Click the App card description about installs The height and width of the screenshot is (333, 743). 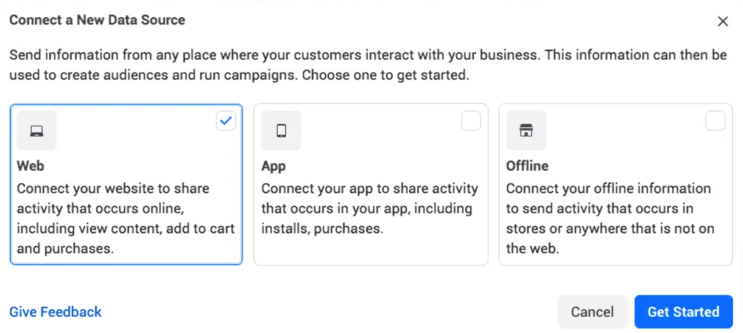pyautogui.click(x=369, y=208)
